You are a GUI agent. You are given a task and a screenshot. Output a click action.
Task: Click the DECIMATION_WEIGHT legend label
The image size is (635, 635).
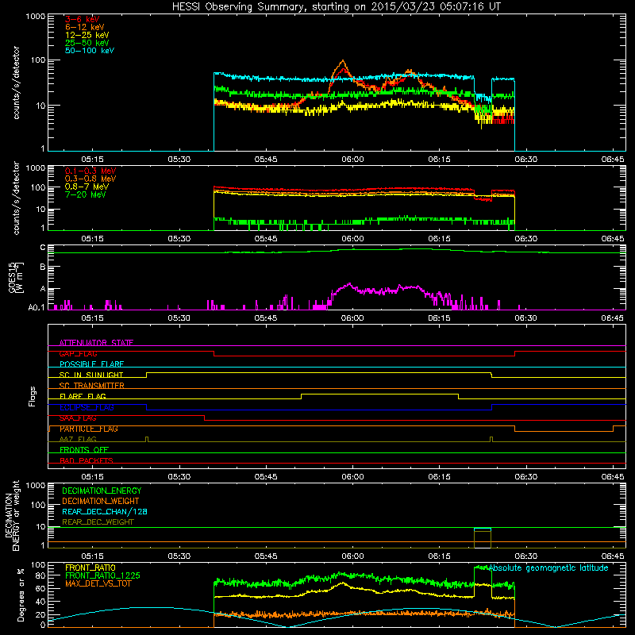pyautogui.click(x=101, y=501)
